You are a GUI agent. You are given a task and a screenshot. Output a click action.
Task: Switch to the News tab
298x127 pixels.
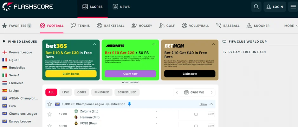pyautogui.click(x=121, y=7)
